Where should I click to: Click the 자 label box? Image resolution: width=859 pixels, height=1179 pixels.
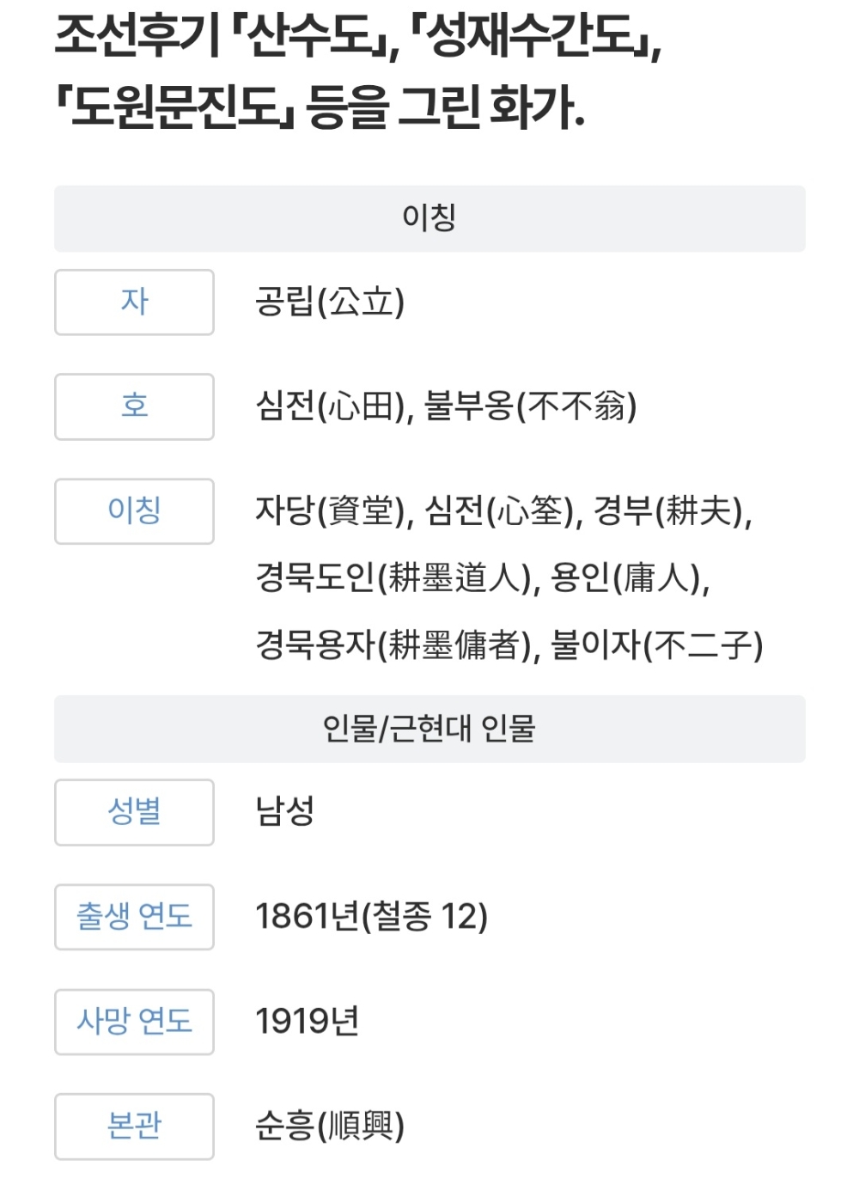coord(134,302)
